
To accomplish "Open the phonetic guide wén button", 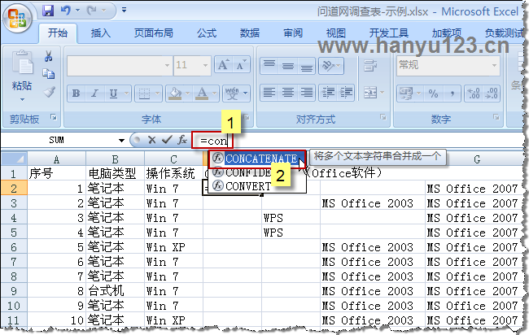I will click(x=232, y=94).
